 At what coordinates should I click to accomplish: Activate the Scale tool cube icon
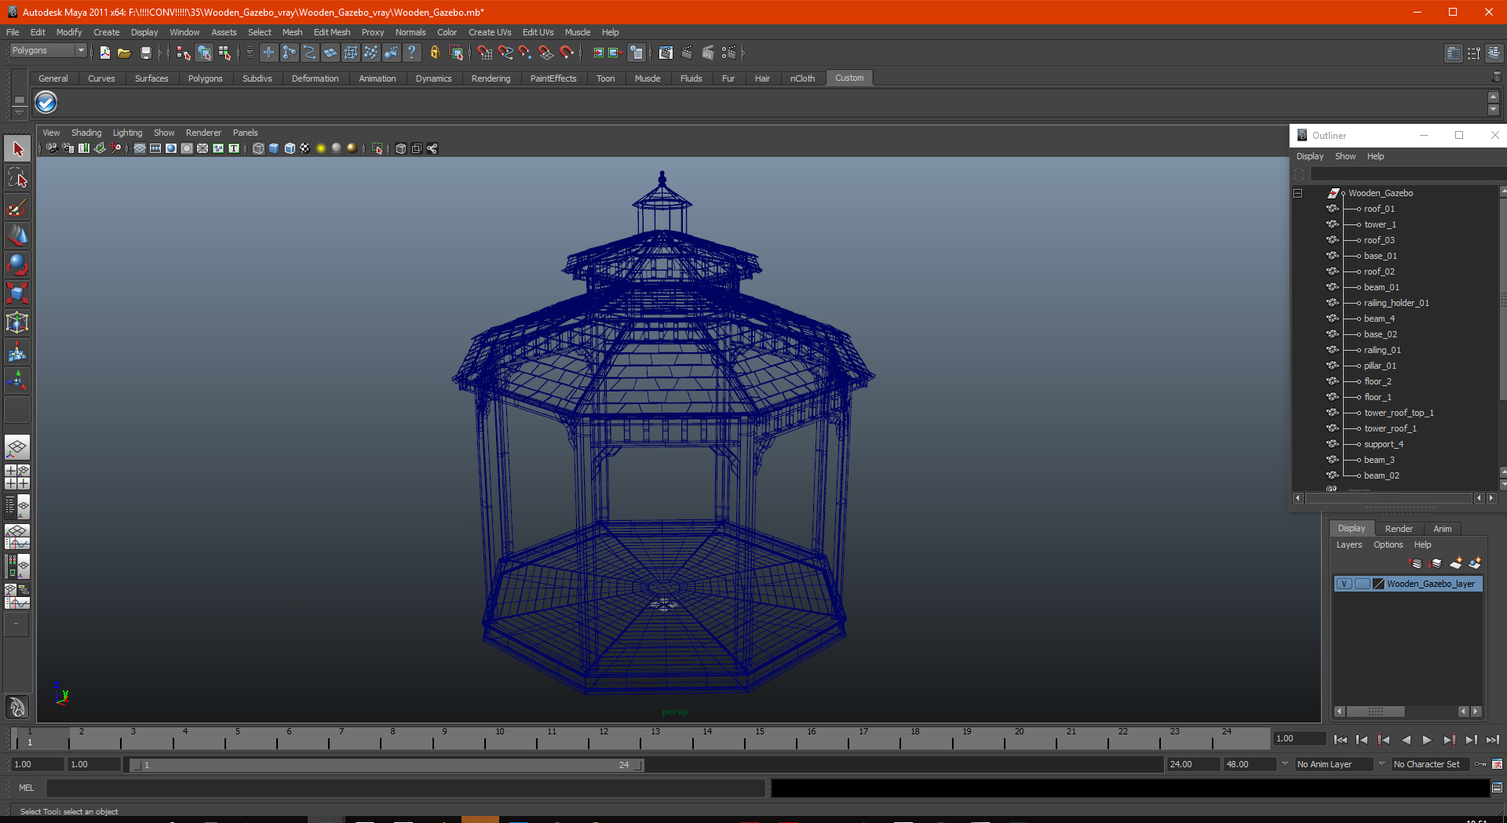pyautogui.click(x=17, y=293)
